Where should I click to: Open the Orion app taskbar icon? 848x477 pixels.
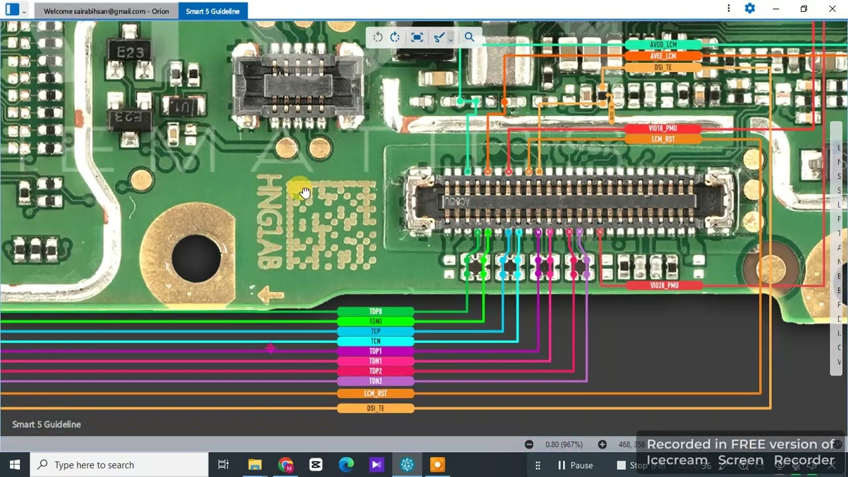click(x=407, y=465)
